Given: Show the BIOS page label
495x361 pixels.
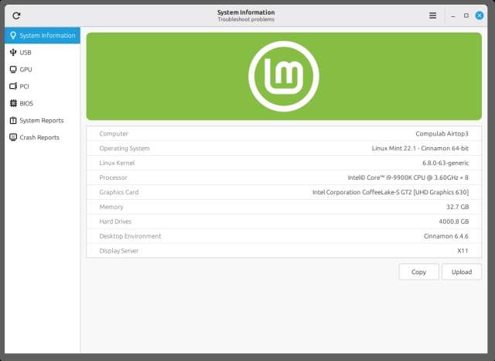Looking at the screenshot, I should [x=26, y=103].
